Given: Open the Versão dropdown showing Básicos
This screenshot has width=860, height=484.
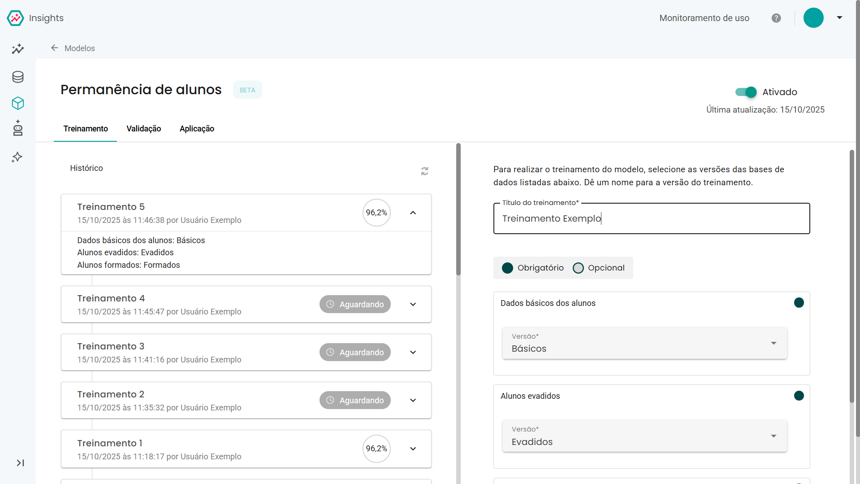Looking at the screenshot, I should click(644, 343).
